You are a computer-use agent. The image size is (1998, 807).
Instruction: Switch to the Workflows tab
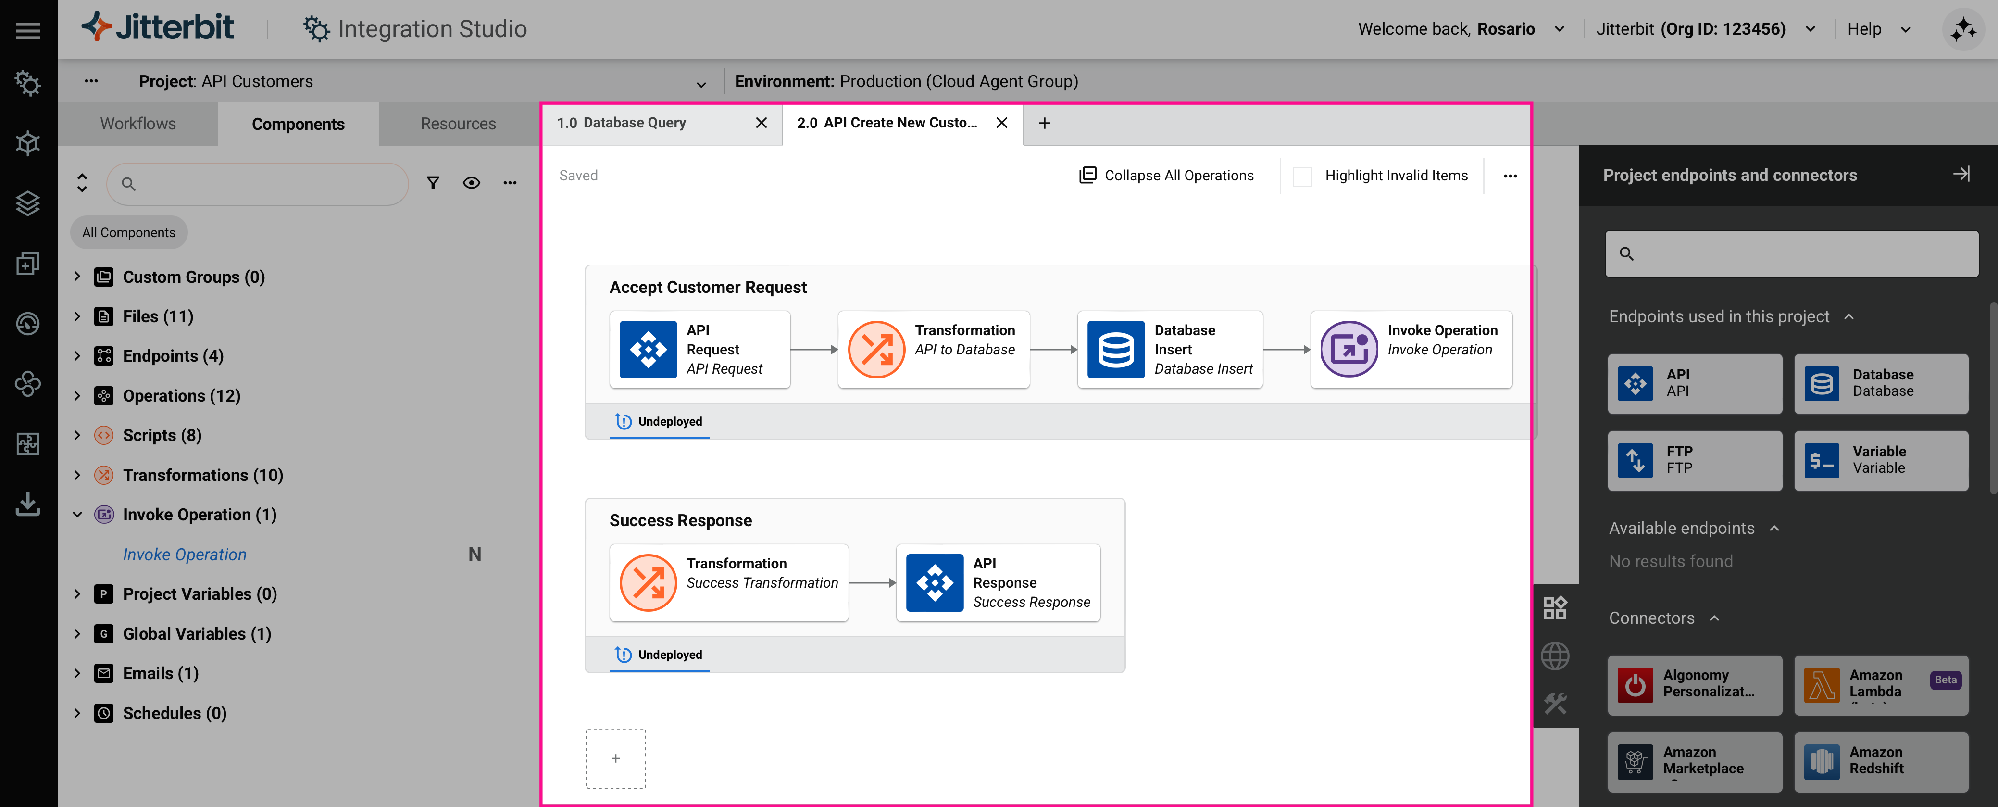(137, 124)
